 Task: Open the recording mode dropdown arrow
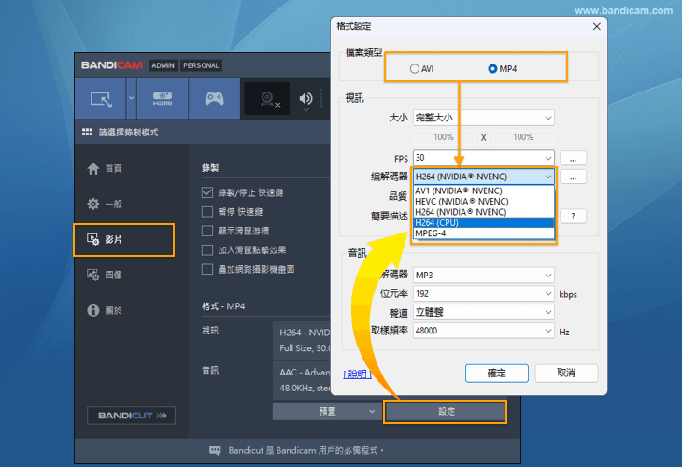[x=132, y=98]
